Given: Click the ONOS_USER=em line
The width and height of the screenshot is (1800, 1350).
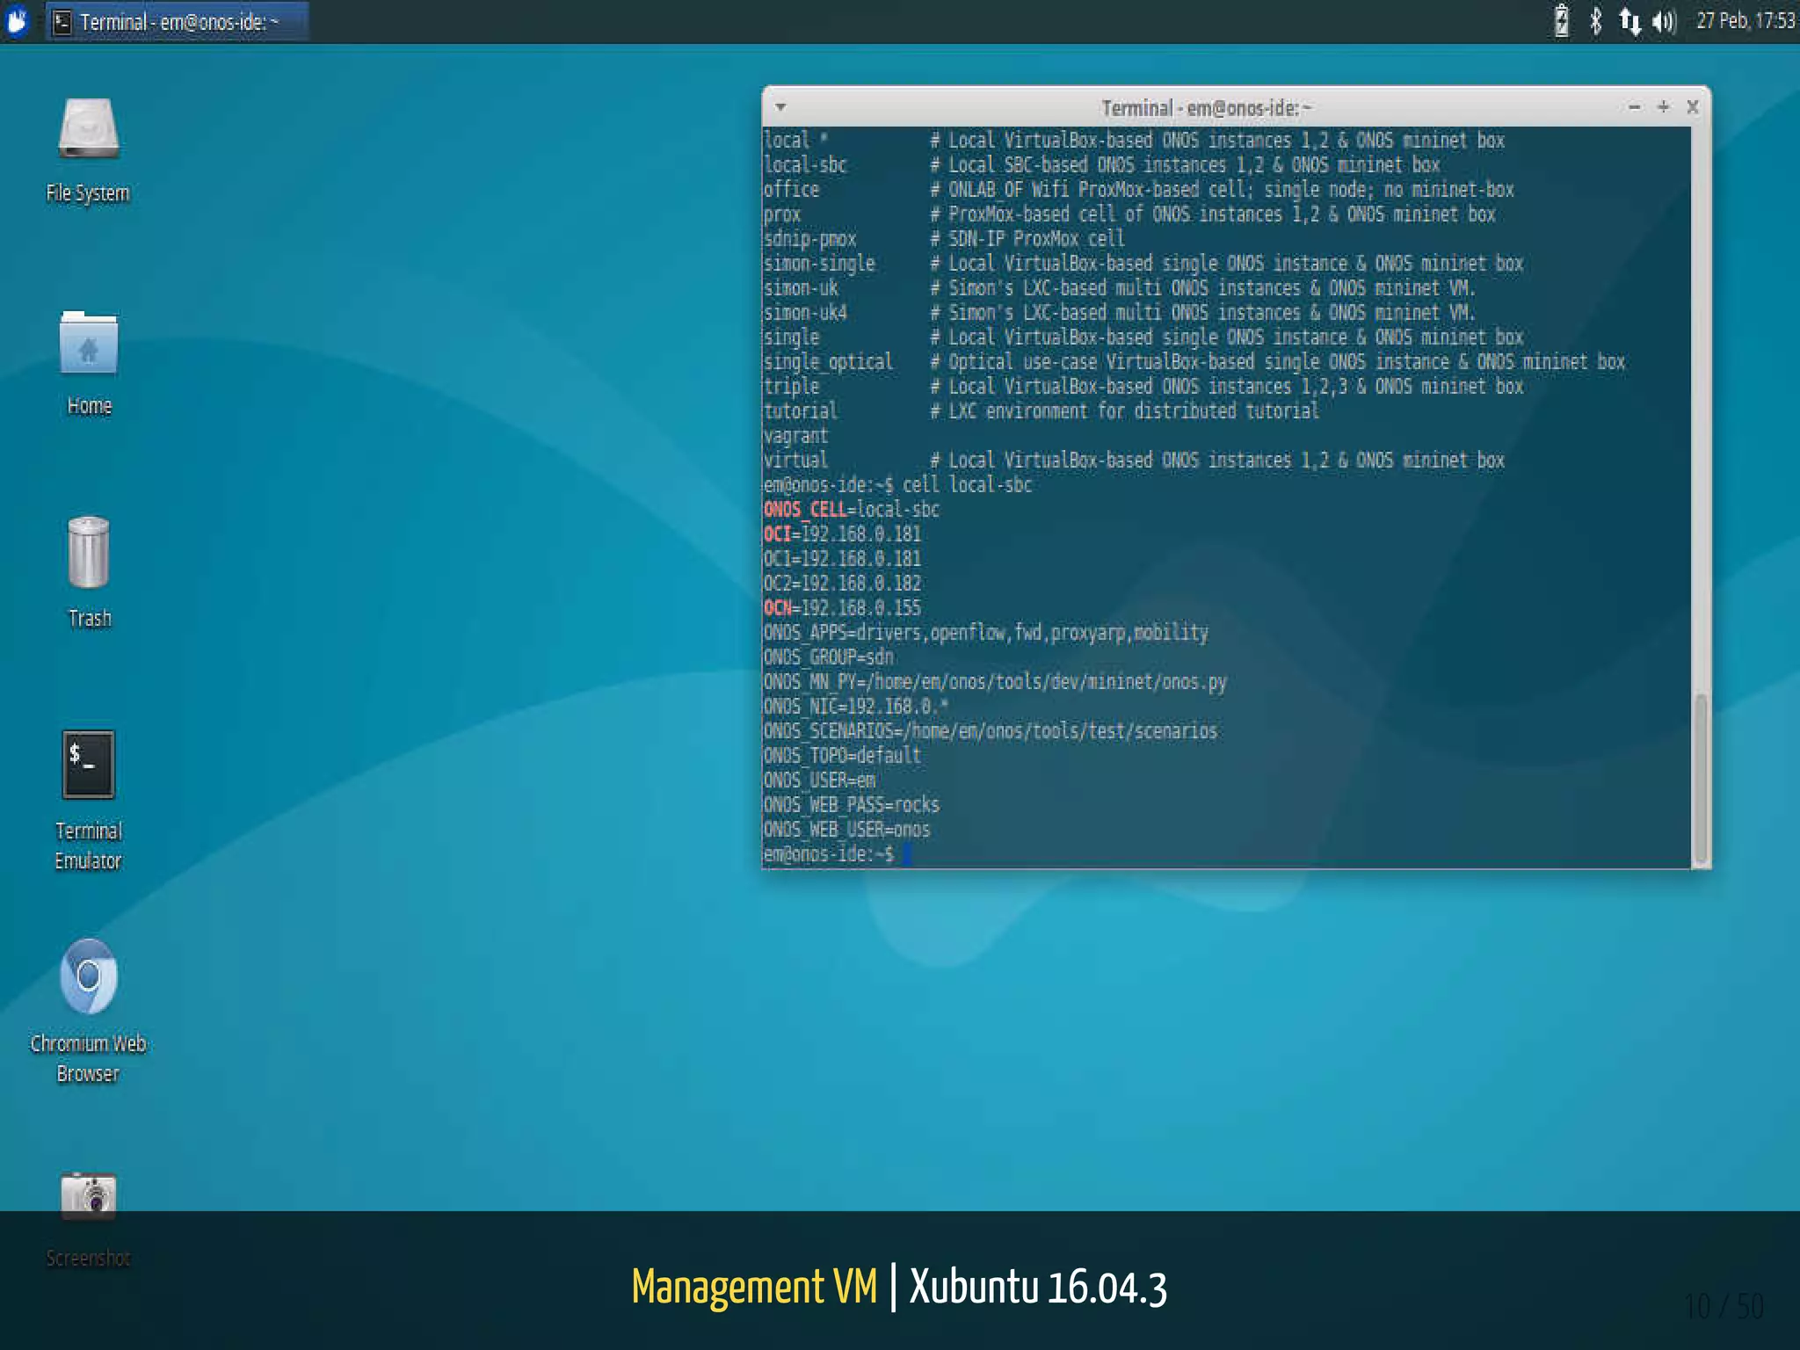Looking at the screenshot, I should [x=819, y=780].
